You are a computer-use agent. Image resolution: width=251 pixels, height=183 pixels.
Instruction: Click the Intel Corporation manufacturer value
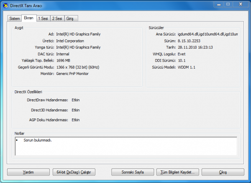(70, 41)
